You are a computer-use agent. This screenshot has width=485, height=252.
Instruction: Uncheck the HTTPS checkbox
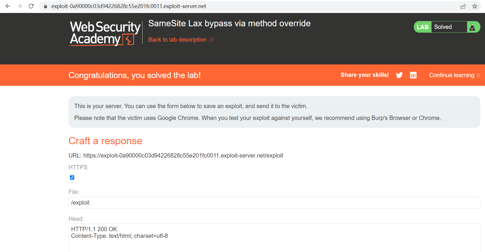[72, 177]
